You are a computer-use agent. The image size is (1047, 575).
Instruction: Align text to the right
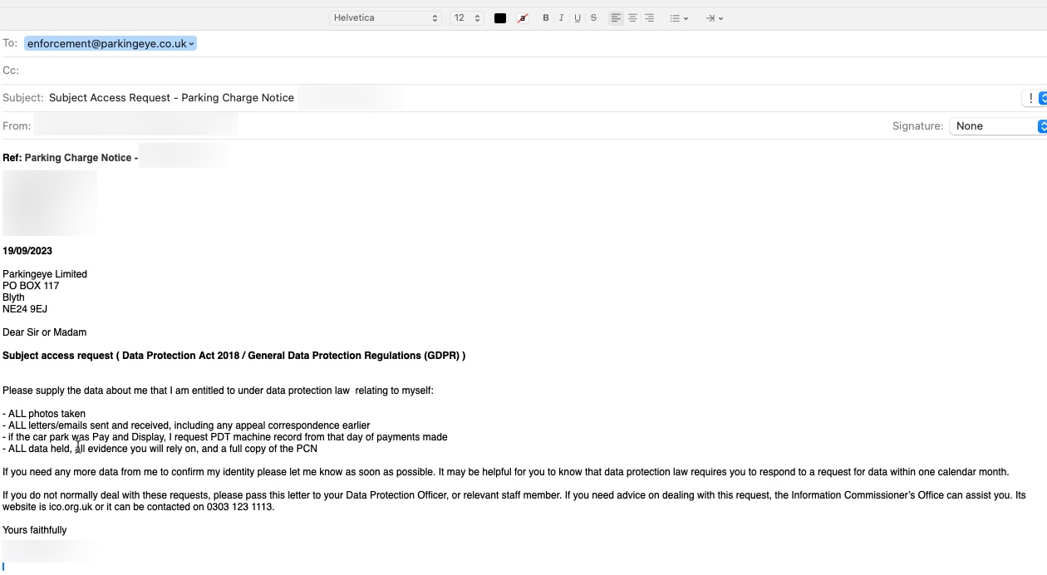[x=649, y=18]
